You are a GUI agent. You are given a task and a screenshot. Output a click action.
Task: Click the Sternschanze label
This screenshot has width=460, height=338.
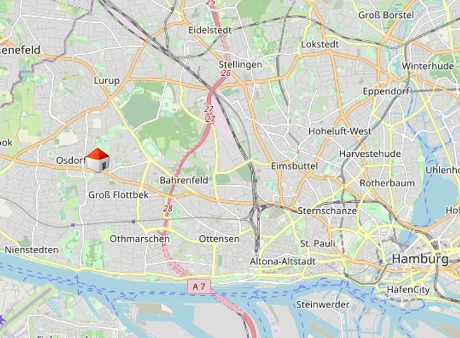[x=327, y=211]
